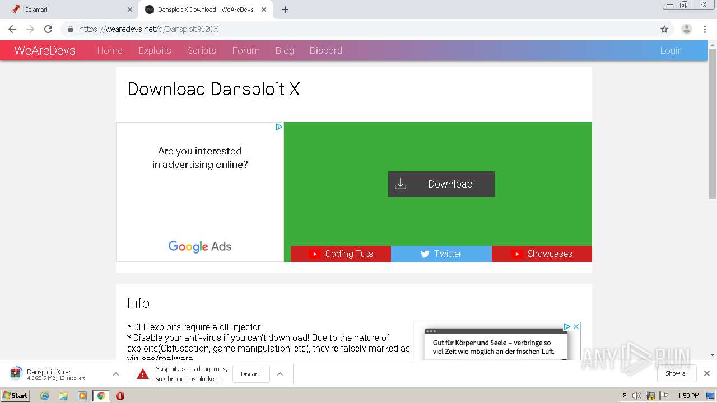Close the Calamari tab
This screenshot has width=717, height=403.
(129, 10)
